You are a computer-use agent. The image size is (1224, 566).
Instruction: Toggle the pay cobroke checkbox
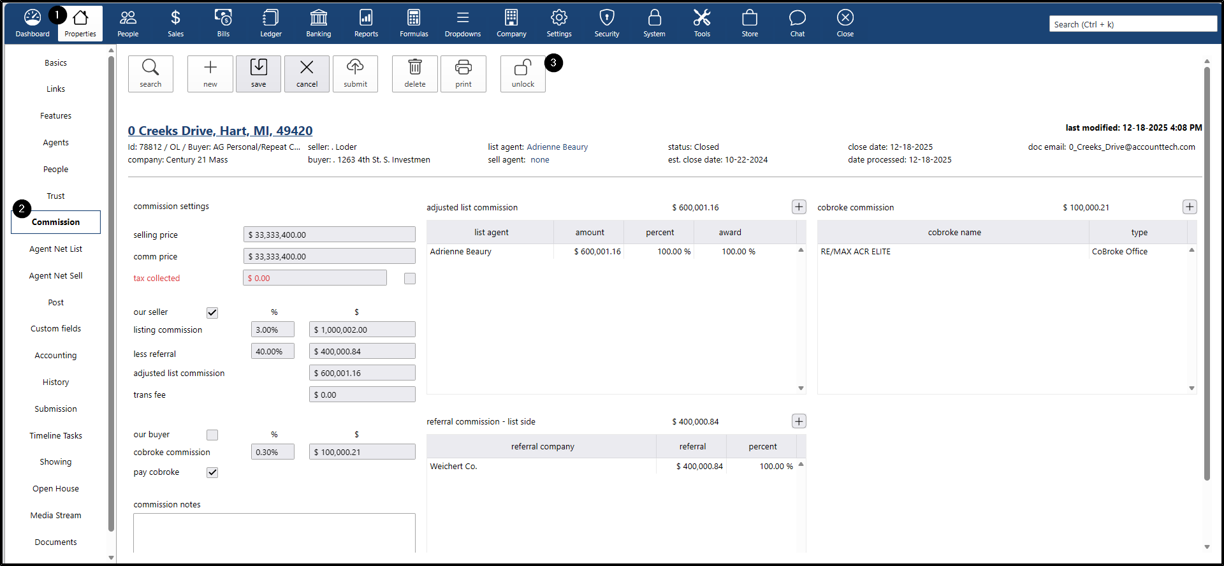(x=212, y=472)
